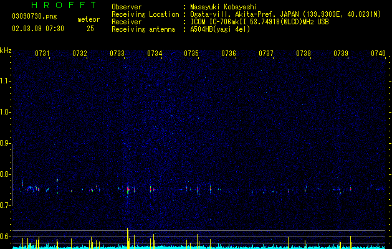Click the 0733 time marker

coord(117,53)
